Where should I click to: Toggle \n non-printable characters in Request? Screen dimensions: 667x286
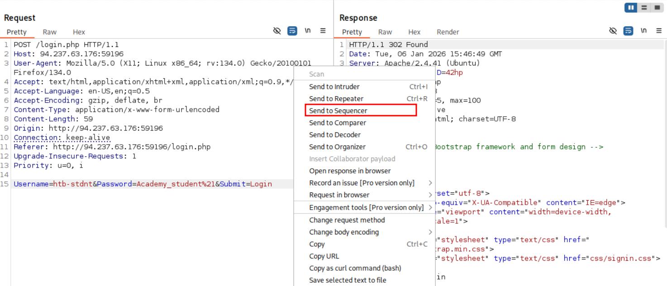308,31
